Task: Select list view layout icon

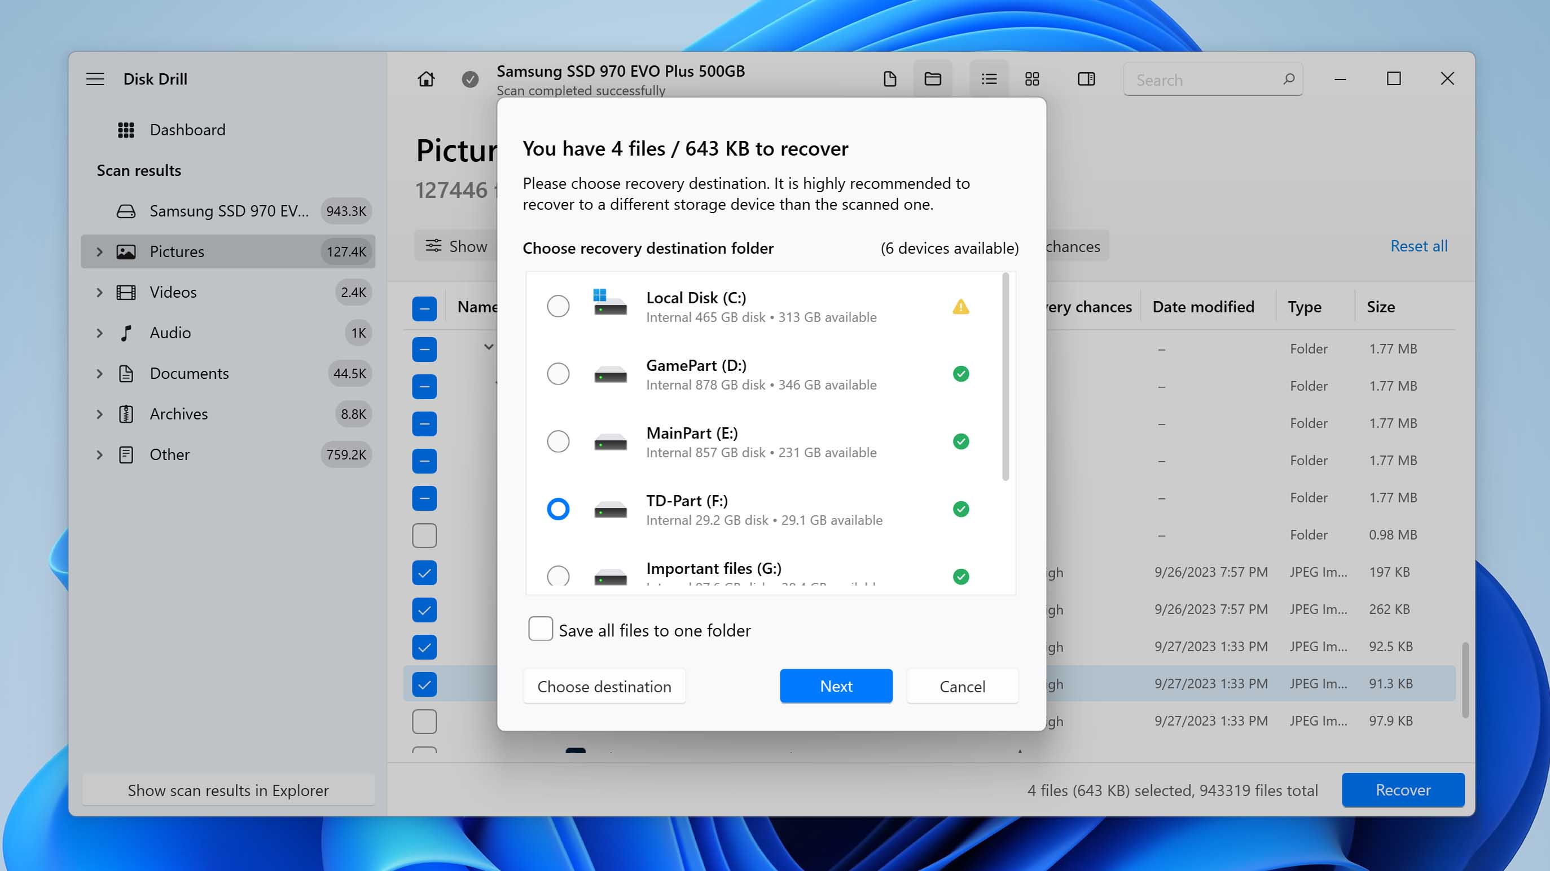Action: click(x=989, y=79)
